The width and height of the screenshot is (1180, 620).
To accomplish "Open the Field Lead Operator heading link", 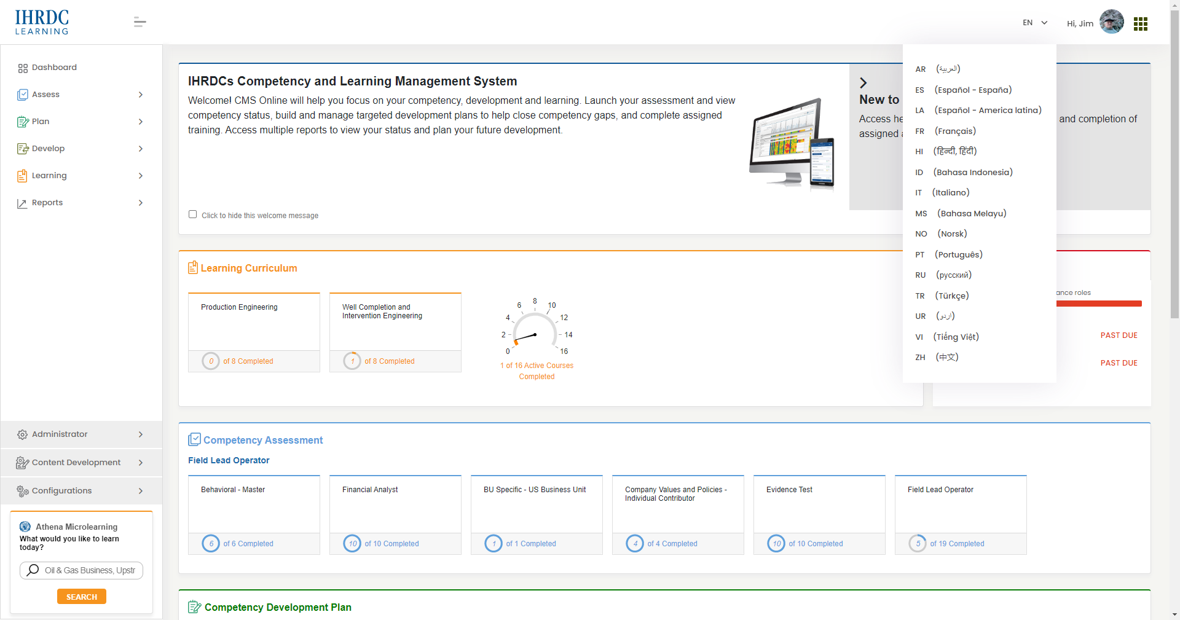I will (x=229, y=460).
